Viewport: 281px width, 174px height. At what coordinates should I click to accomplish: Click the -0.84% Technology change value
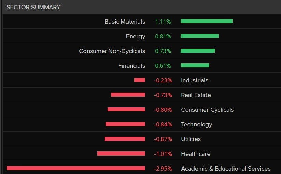click(x=163, y=124)
